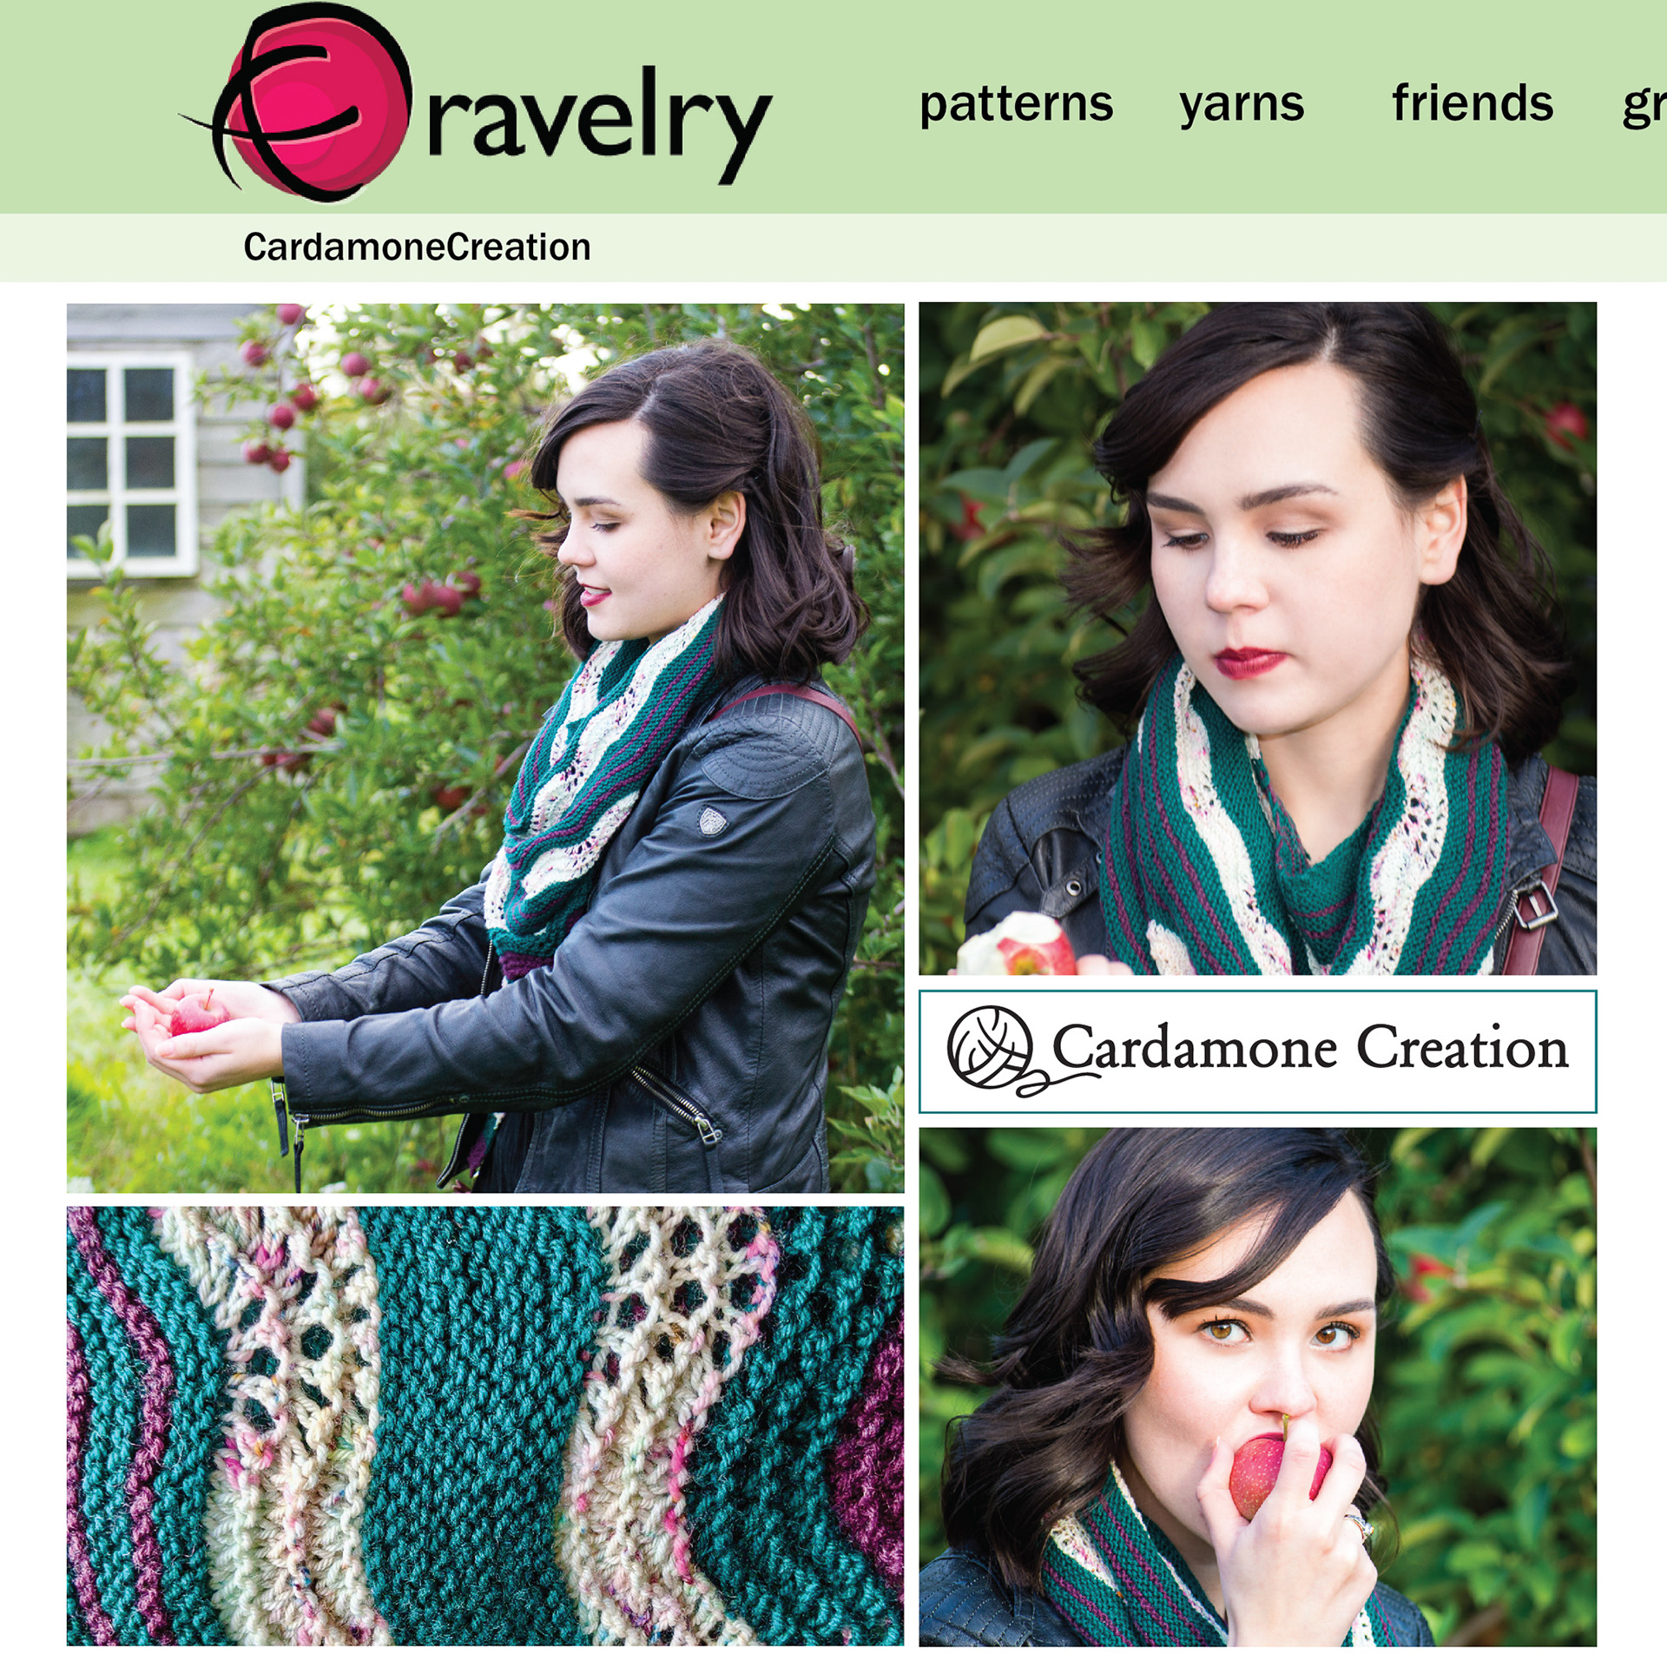Screen dimensions: 1667x1667
Task: Open the CardamoneCreation profile link
Action: (417, 247)
